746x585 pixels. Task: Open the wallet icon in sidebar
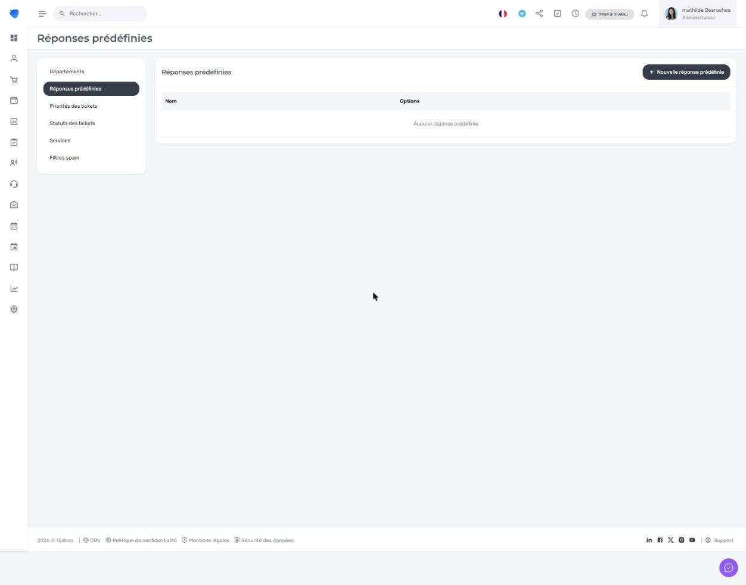(14, 101)
